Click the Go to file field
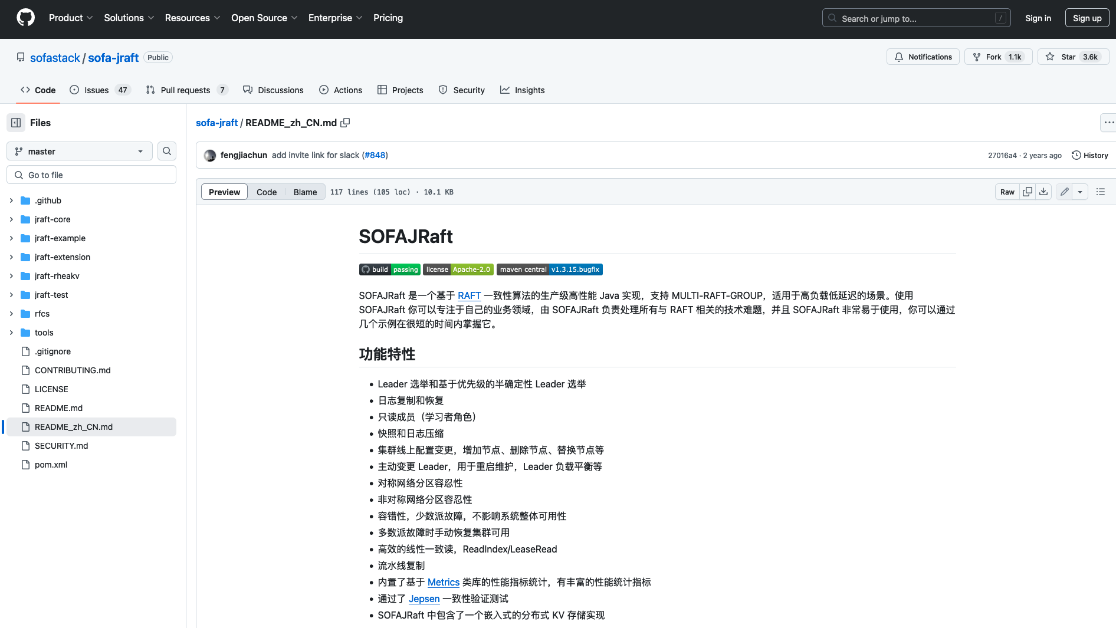1116x628 pixels. coord(91,175)
